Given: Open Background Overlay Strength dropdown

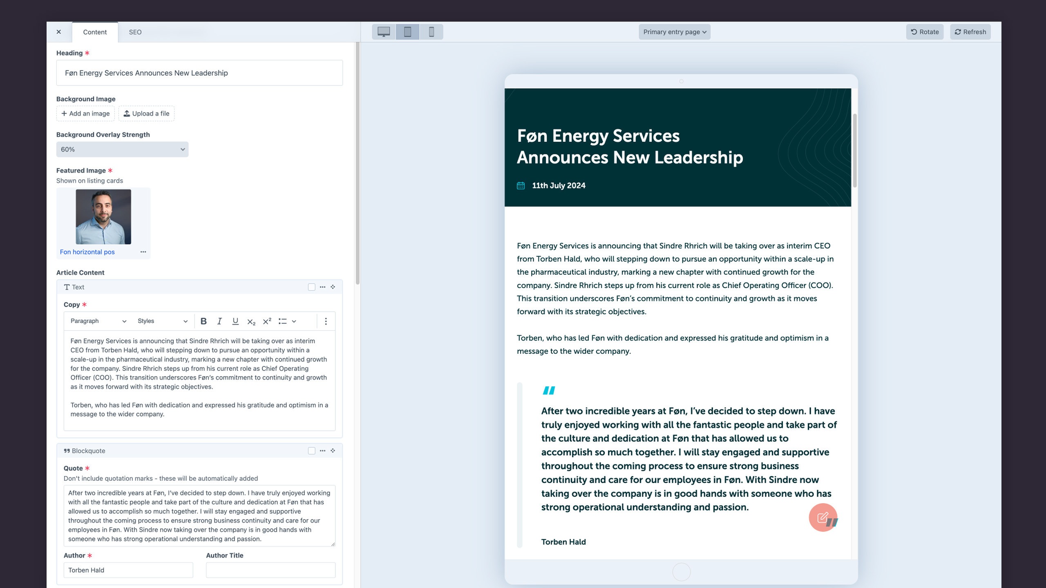Looking at the screenshot, I should point(122,149).
